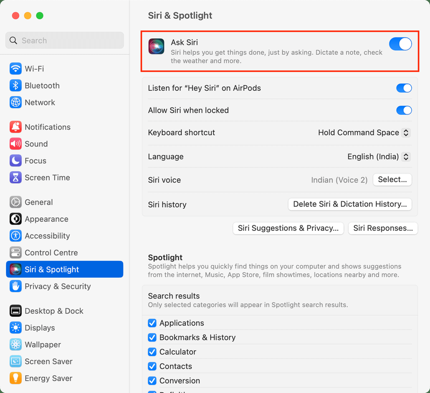The height and width of the screenshot is (393, 430).
Task: Open General settings pane
Action: [64, 202]
